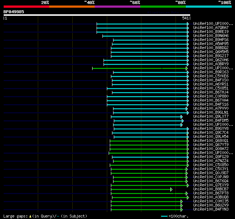Select the UniRef100_Q9C7C4 label
235x219 pixels.
coord(211,133)
